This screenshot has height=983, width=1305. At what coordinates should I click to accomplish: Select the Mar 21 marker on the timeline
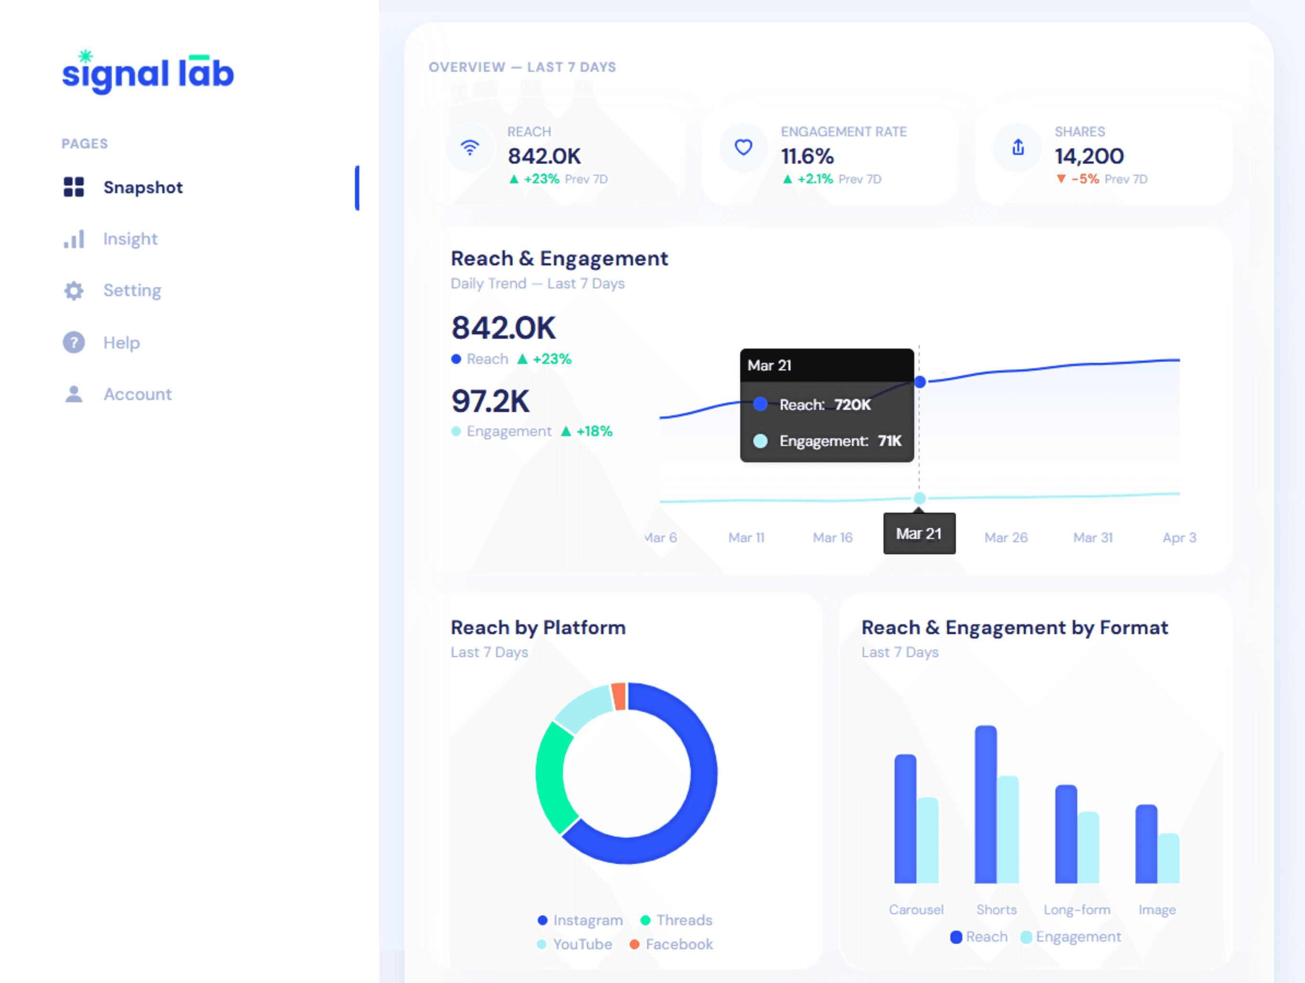(919, 534)
